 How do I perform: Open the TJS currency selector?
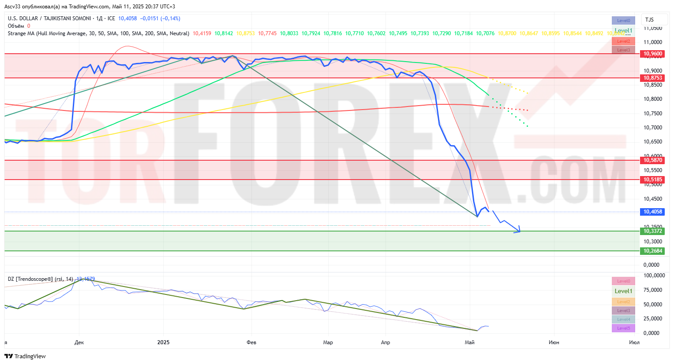click(x=649, y=20)
